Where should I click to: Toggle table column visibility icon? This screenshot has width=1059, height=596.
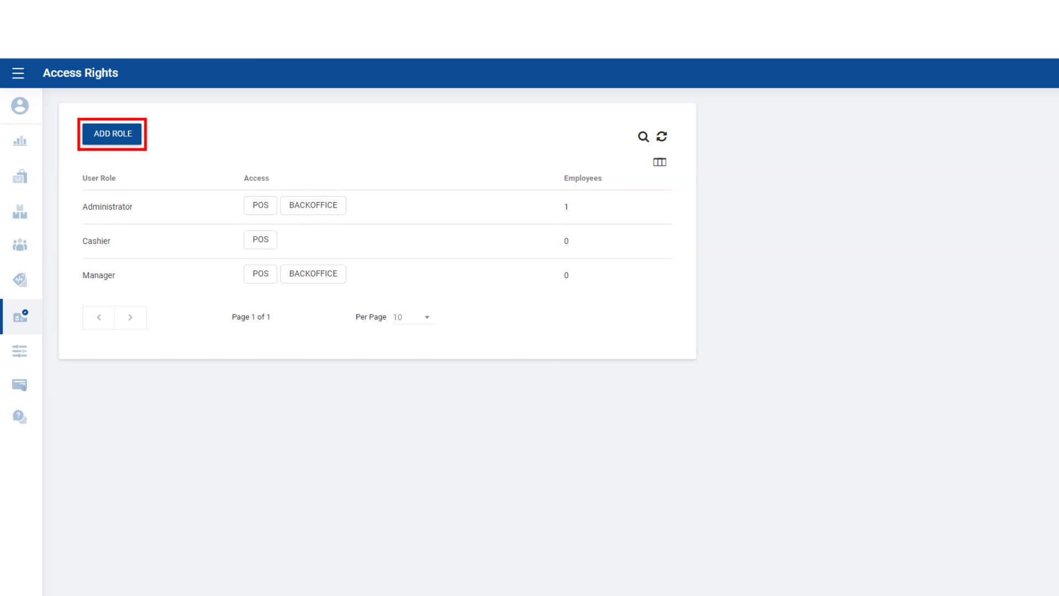660,162
